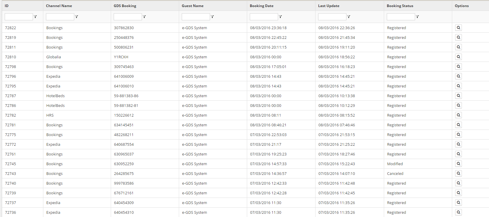
Task: Open details for booking 72781
Action: [458, 125]
